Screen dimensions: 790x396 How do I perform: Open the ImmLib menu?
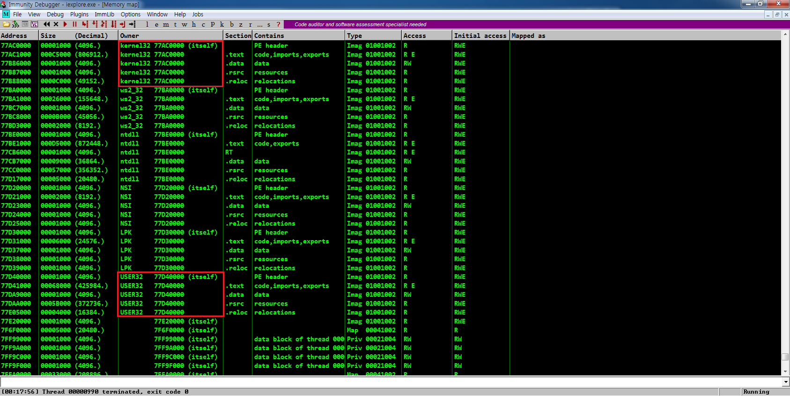point(104,15)
